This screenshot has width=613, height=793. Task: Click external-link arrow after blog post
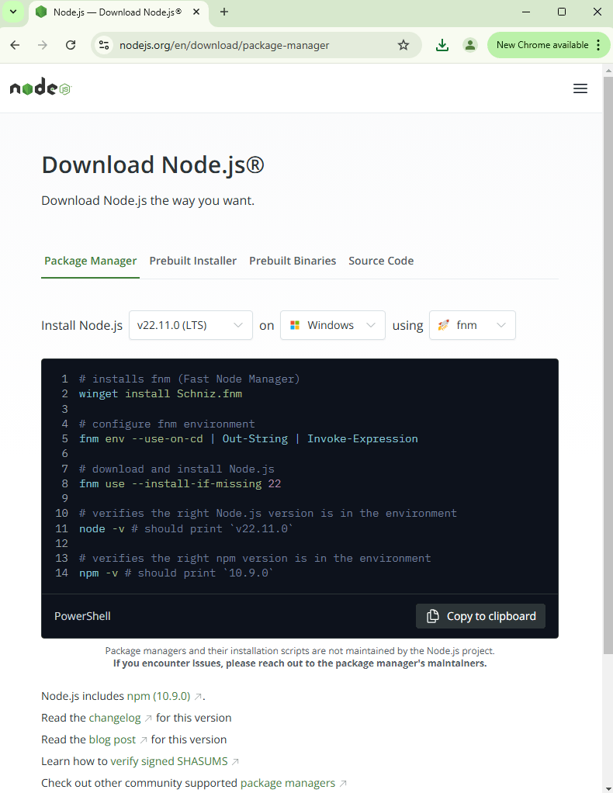pos(144,740)
